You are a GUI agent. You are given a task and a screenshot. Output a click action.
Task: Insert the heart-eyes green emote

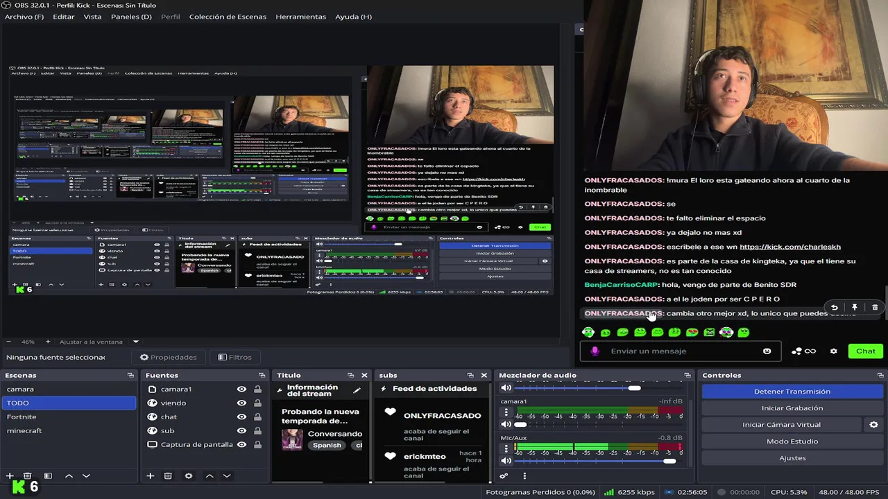[x=692, y=332]
